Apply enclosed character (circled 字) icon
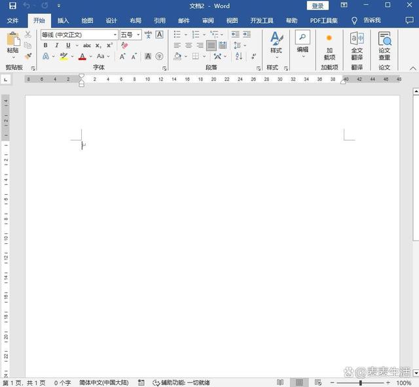Image resolution: width=419 pixels, height=387 pixels. 159,56
